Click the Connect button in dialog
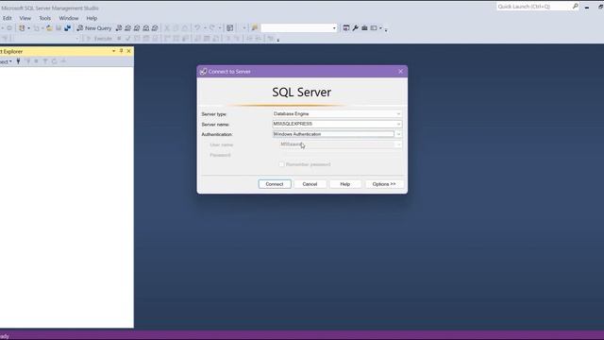 275,184
